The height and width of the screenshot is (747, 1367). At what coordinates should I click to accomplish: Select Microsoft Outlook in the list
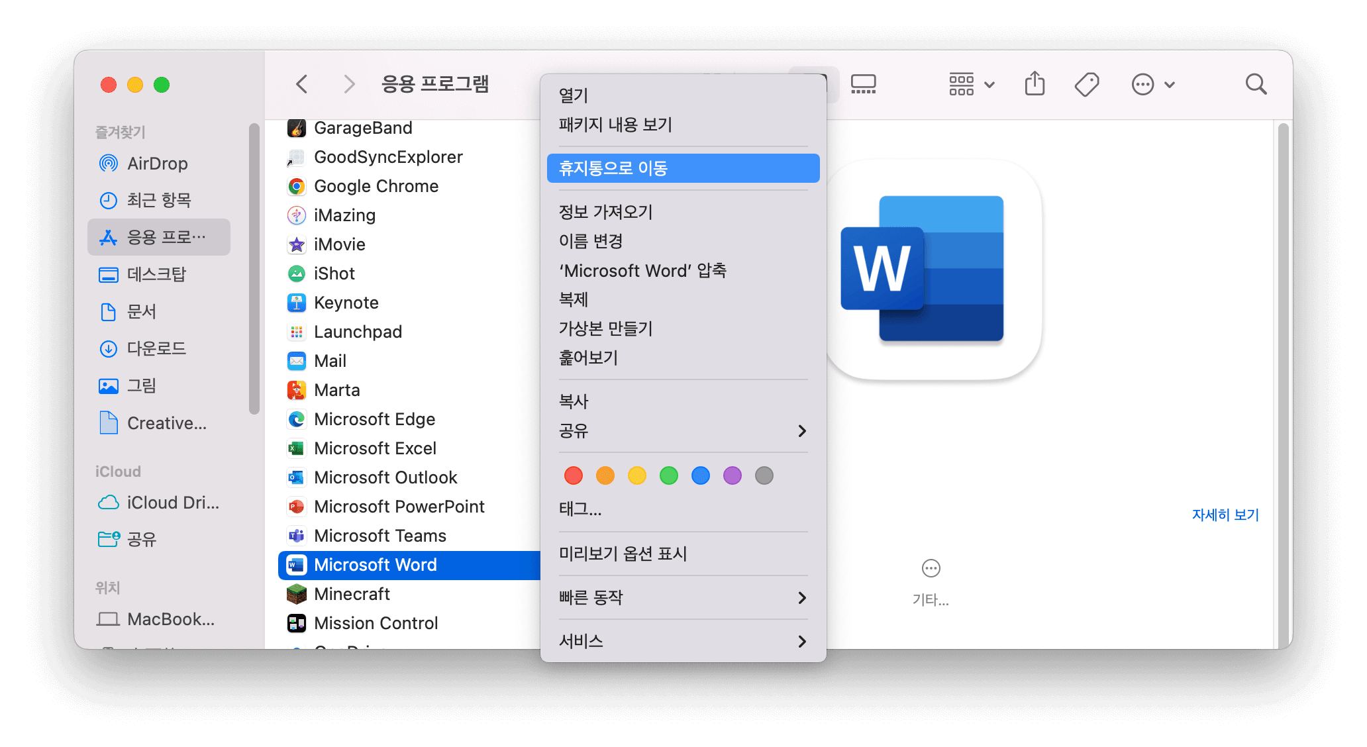click(409, 477)
